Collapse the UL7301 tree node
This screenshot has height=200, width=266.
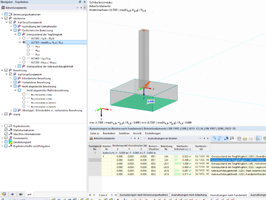20,42
